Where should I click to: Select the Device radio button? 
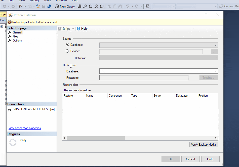[x=67, y=51]
